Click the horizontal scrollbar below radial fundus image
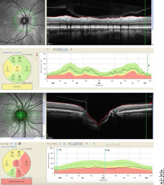The width and height of the screenshot is (164, 185). (x=21, y=138)
